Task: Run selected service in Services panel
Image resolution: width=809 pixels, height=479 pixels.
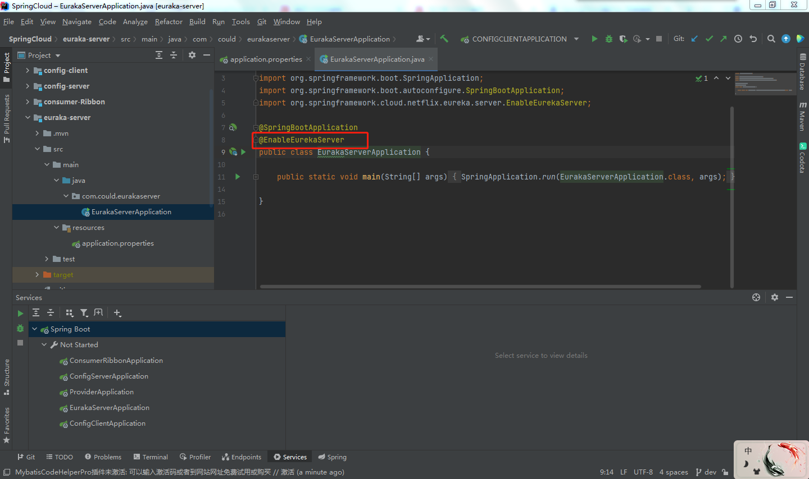Action: pos(20,314)
